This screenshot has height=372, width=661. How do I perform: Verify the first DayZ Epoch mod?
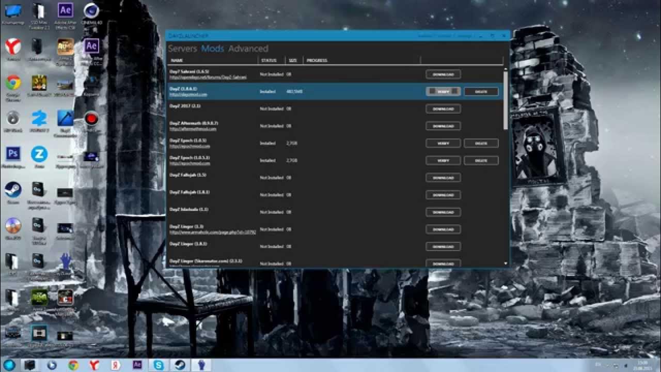(x=443, y=143)
